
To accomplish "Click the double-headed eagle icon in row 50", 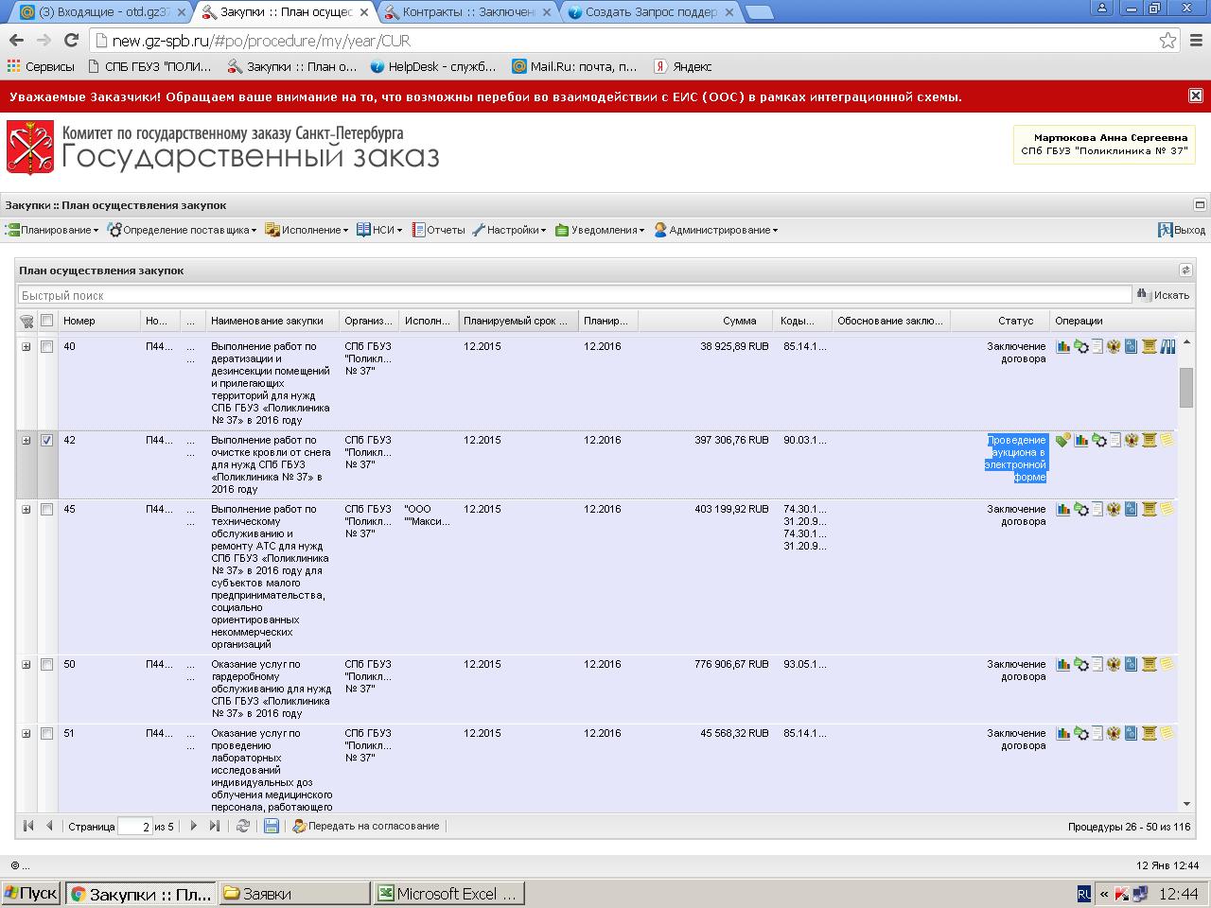I will coord(1114,665).
